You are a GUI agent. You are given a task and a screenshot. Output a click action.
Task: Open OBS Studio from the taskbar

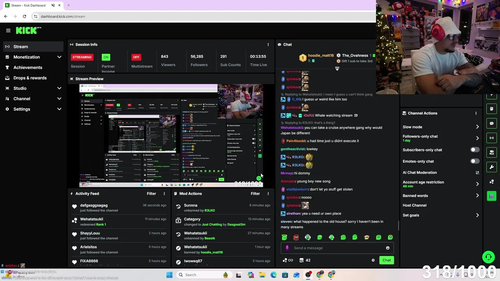pyautogui.click(x=308, y=275)
